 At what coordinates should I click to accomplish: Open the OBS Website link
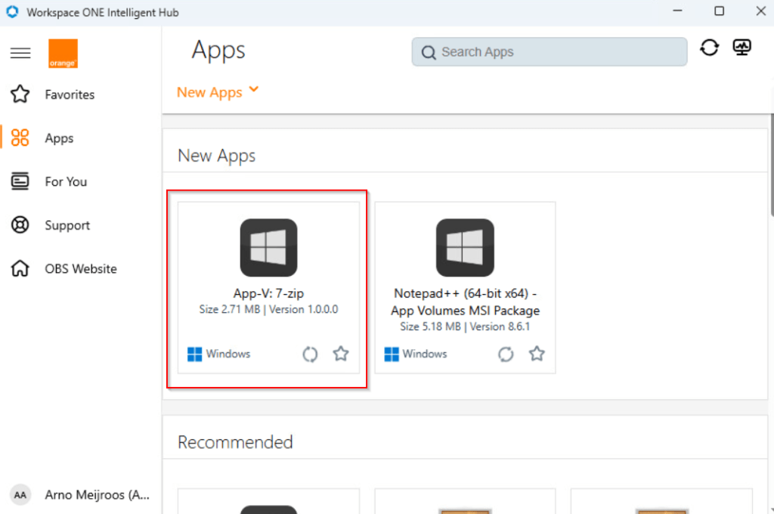pyautogui.click(x=81, y=268)
